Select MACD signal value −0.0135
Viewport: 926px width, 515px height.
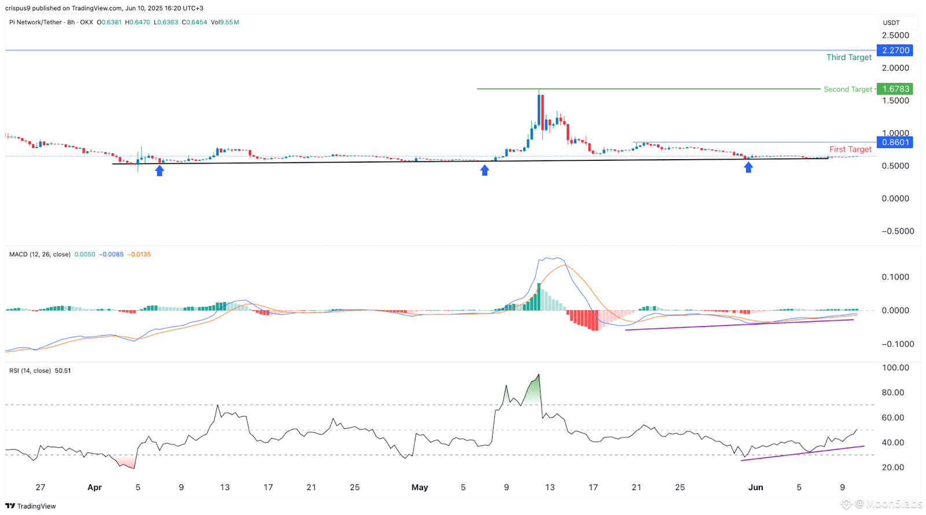(139, 254)
